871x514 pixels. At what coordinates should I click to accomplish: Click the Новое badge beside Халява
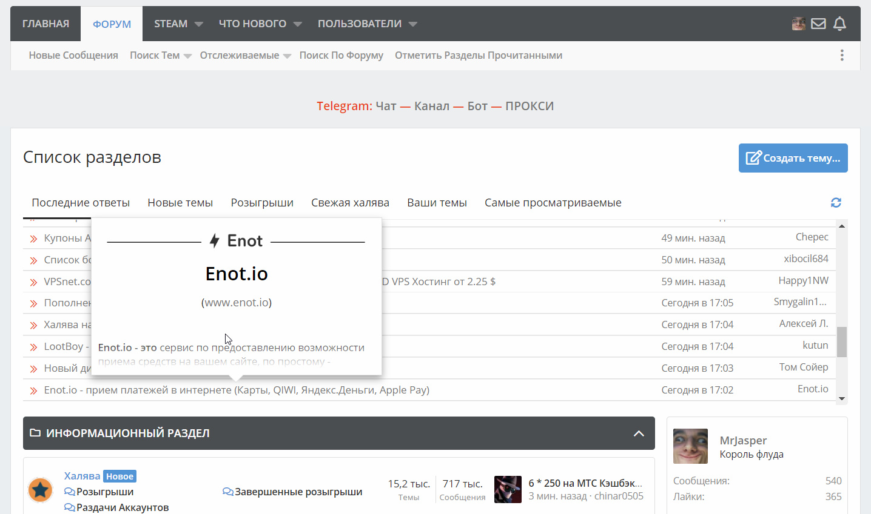(x=119, y=476)
